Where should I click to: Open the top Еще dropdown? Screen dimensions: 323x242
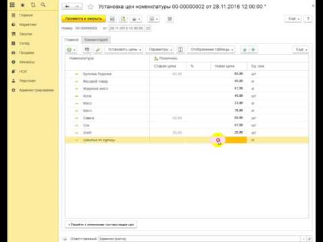(x=293, y=19)
